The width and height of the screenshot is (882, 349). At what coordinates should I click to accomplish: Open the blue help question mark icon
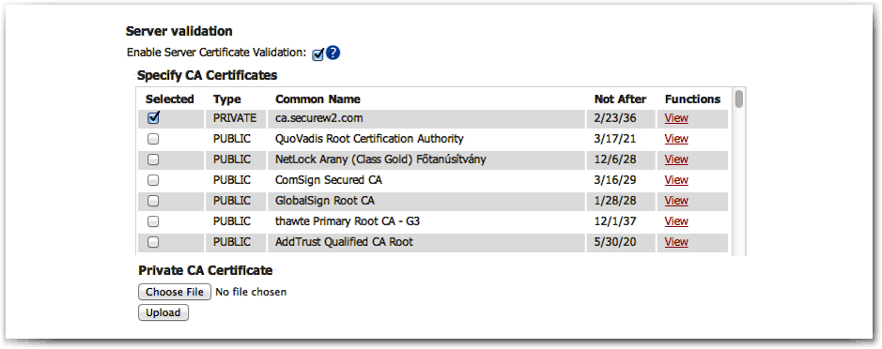333,53
